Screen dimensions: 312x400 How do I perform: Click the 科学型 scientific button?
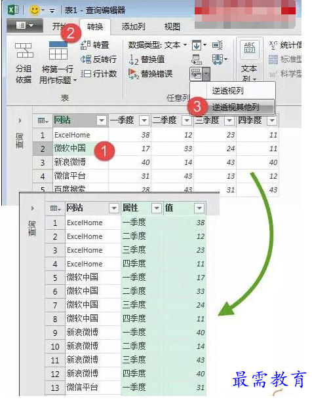(285, 74)
